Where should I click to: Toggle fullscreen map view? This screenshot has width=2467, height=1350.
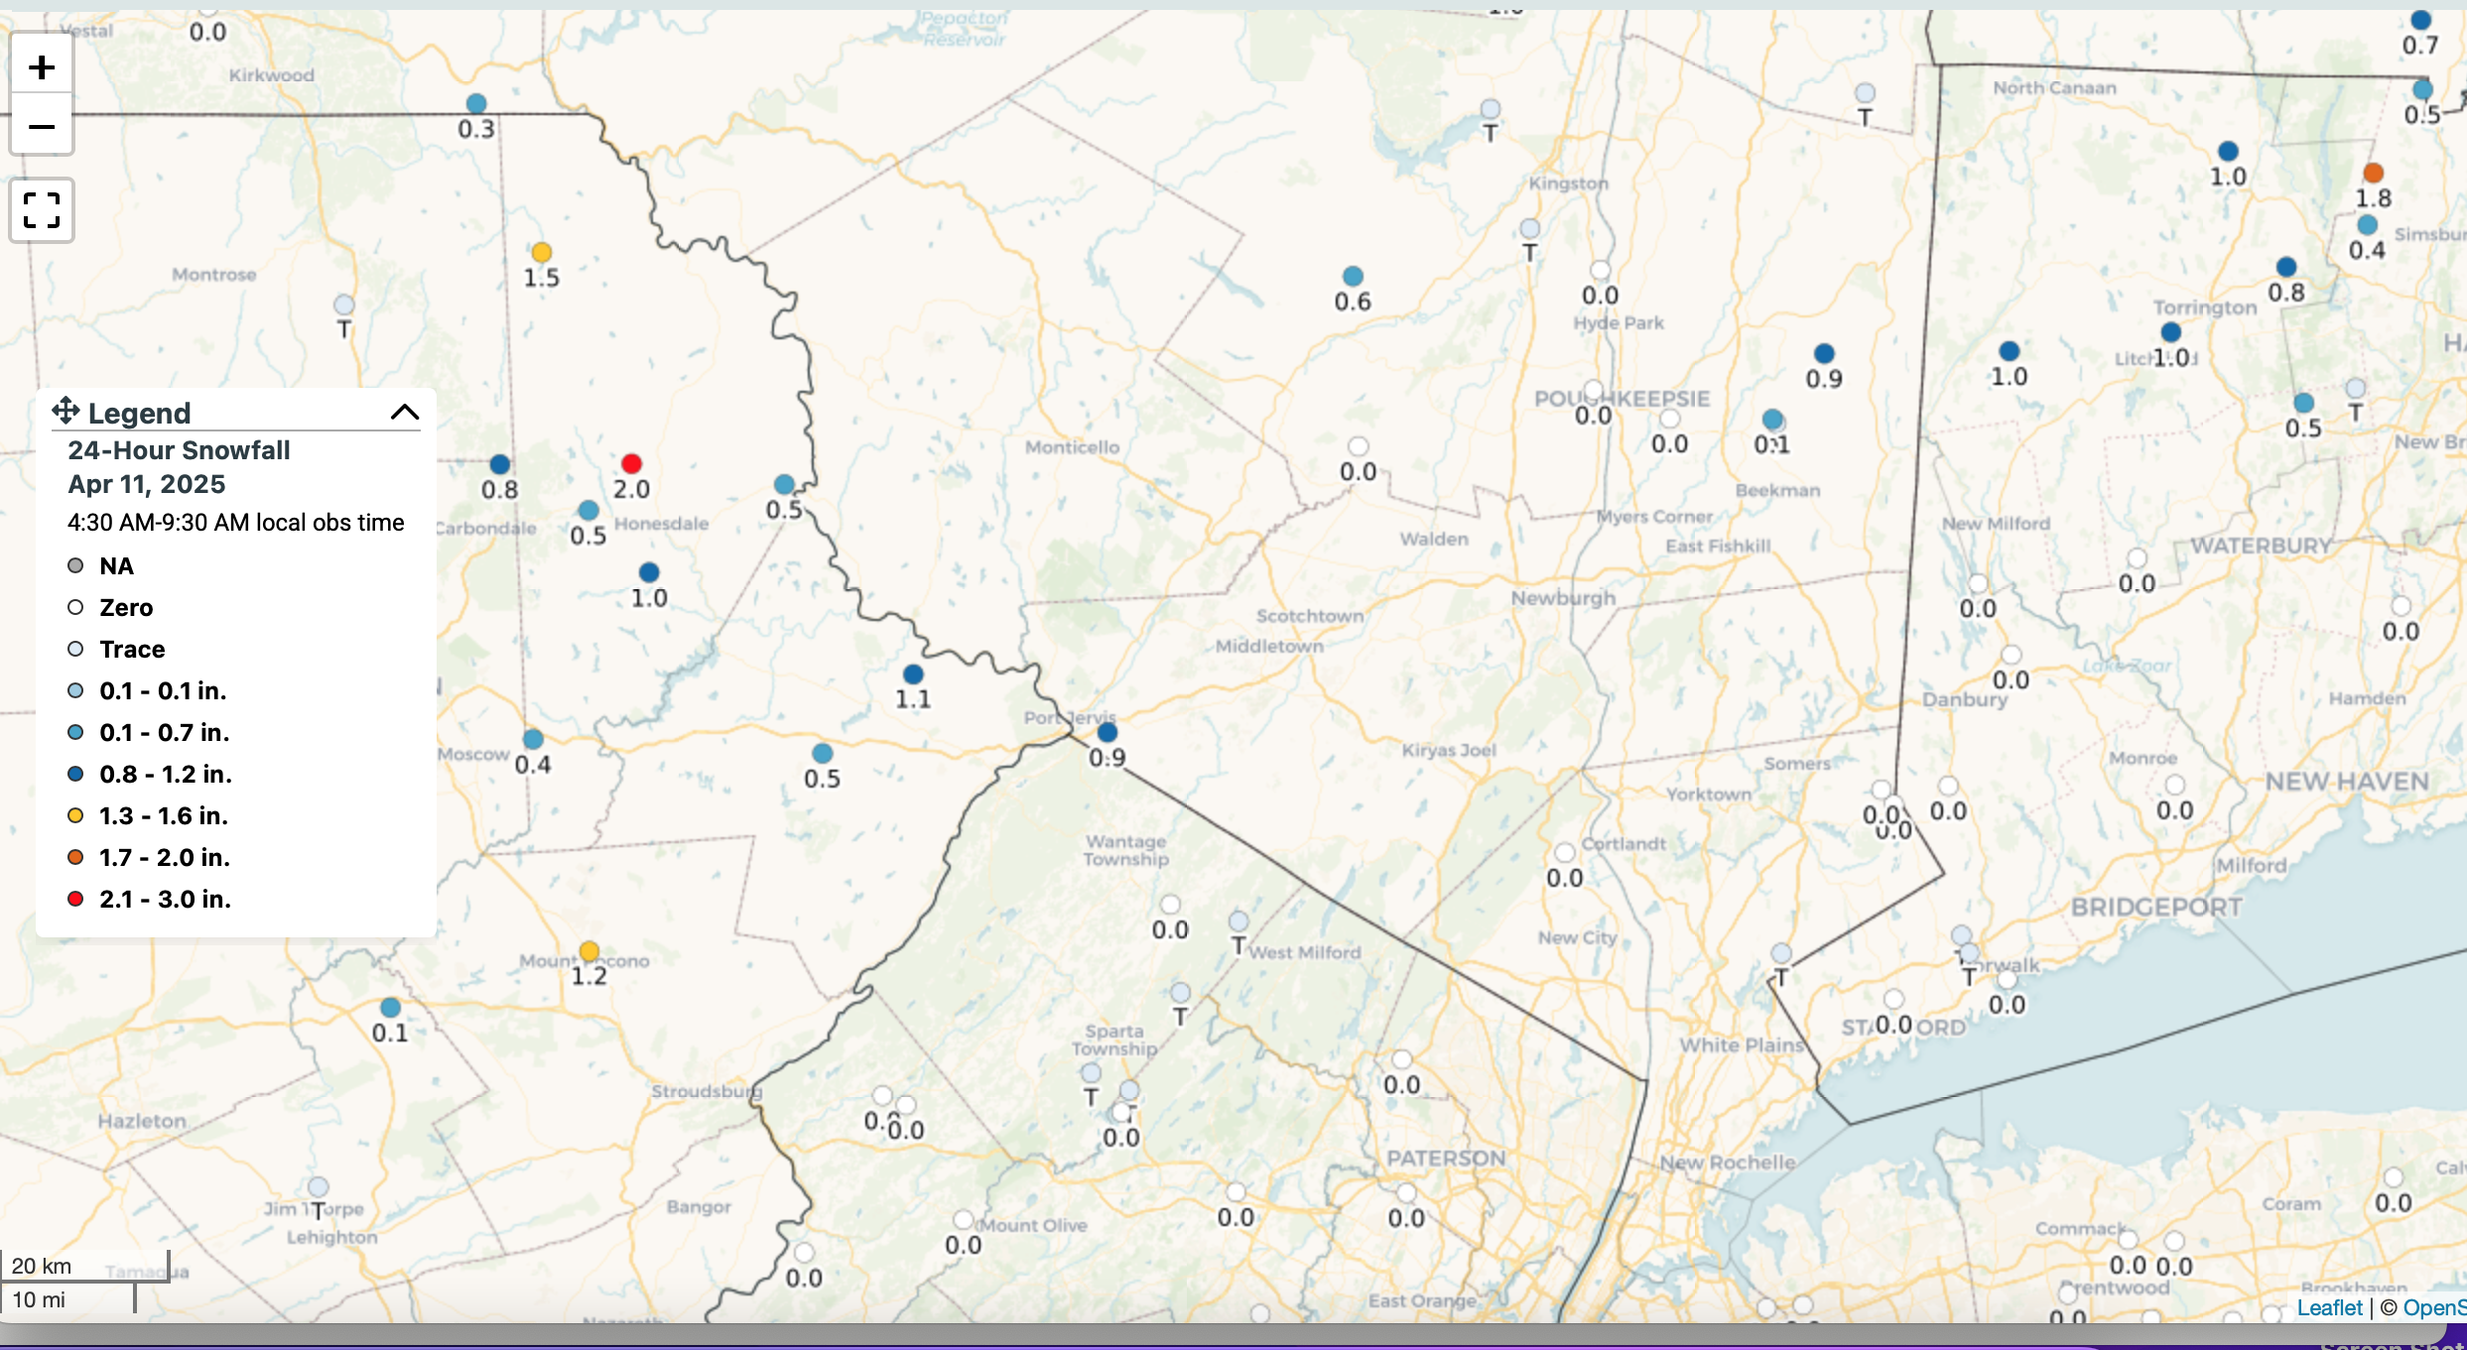pos(42,210)
